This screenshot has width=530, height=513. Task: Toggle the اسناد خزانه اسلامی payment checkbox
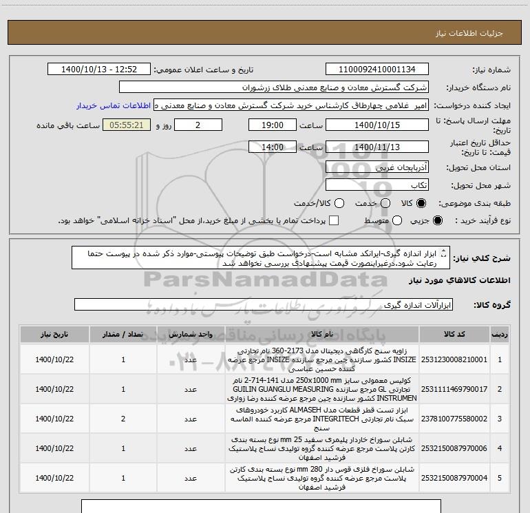point(334,220)
